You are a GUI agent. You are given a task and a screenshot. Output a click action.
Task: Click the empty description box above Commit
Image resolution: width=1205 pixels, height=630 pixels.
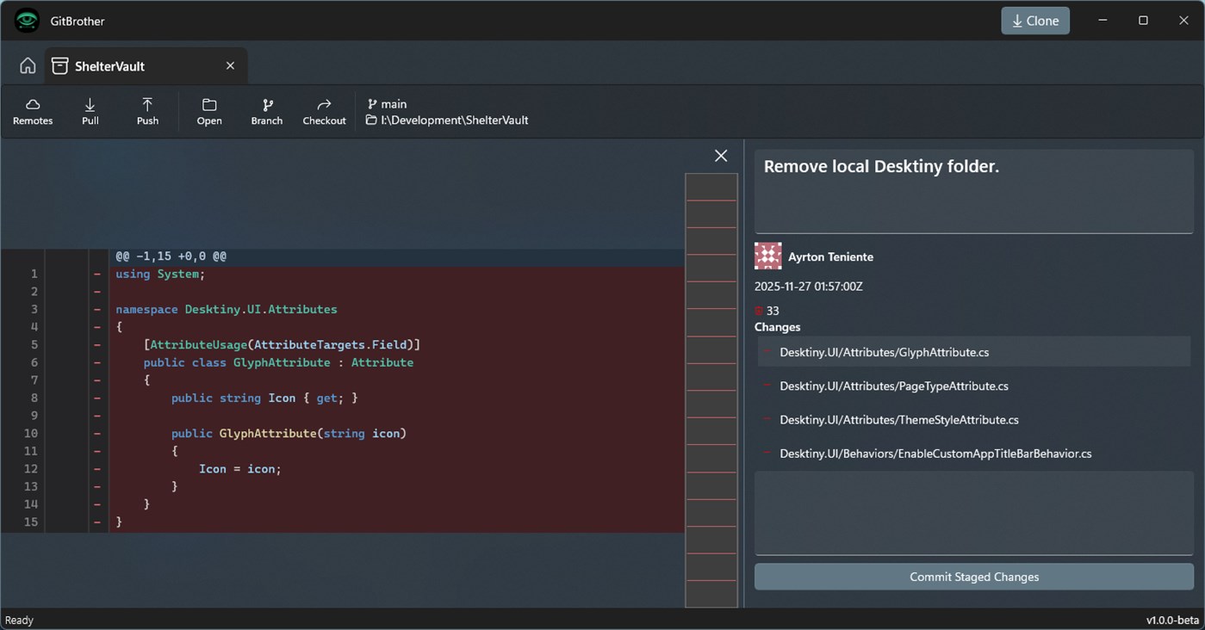coord(974,513)
